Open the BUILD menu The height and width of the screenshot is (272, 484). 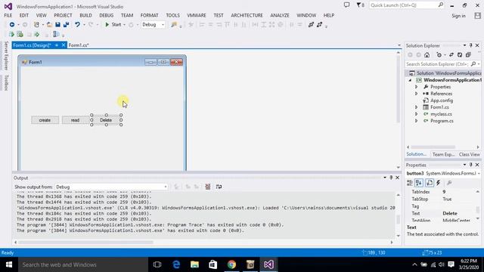pyautogui.click(x=85, y=15)
